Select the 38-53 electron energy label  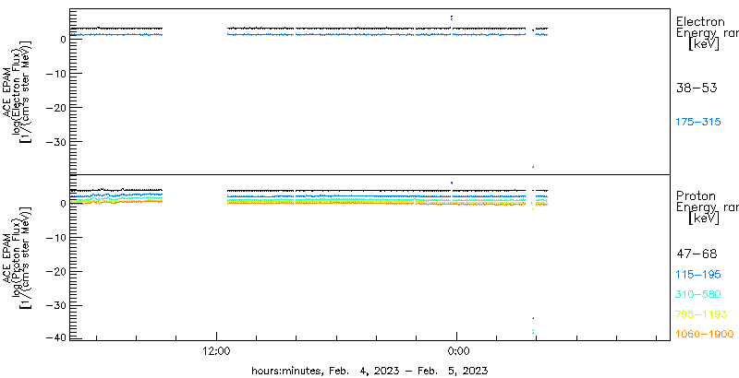click(x=697, y=88)
